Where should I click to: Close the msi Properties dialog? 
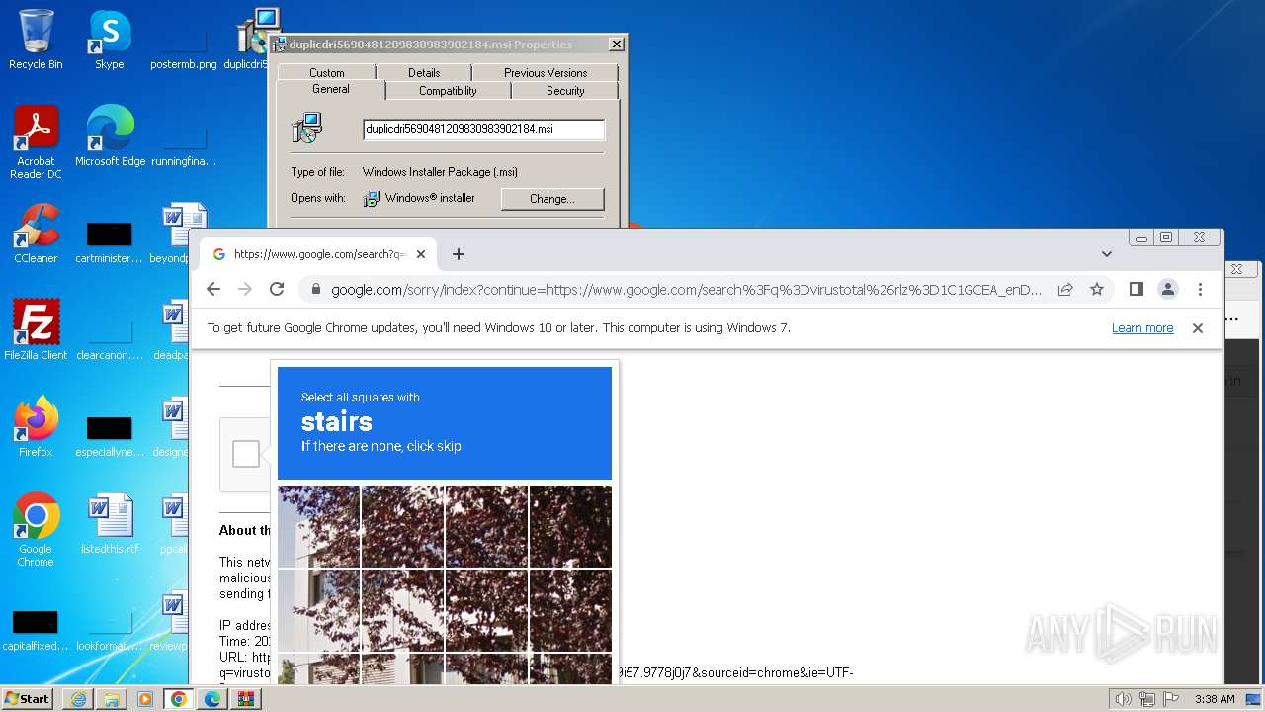[617, 44]
